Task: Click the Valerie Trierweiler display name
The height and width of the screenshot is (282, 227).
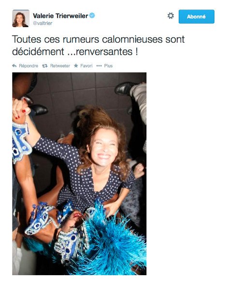Action: [60, 16]
